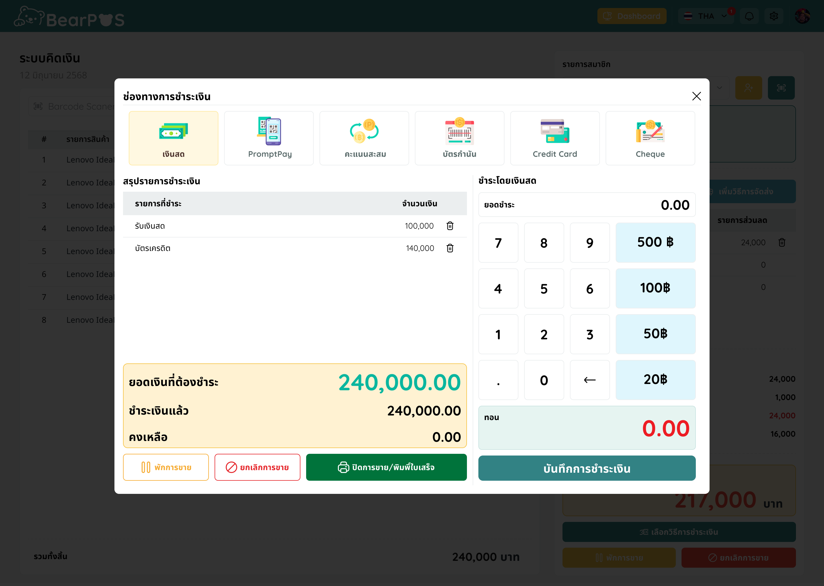Select the เงินสด cash payment option
This screenshot has height=586, width=824.
coord(173,138)
